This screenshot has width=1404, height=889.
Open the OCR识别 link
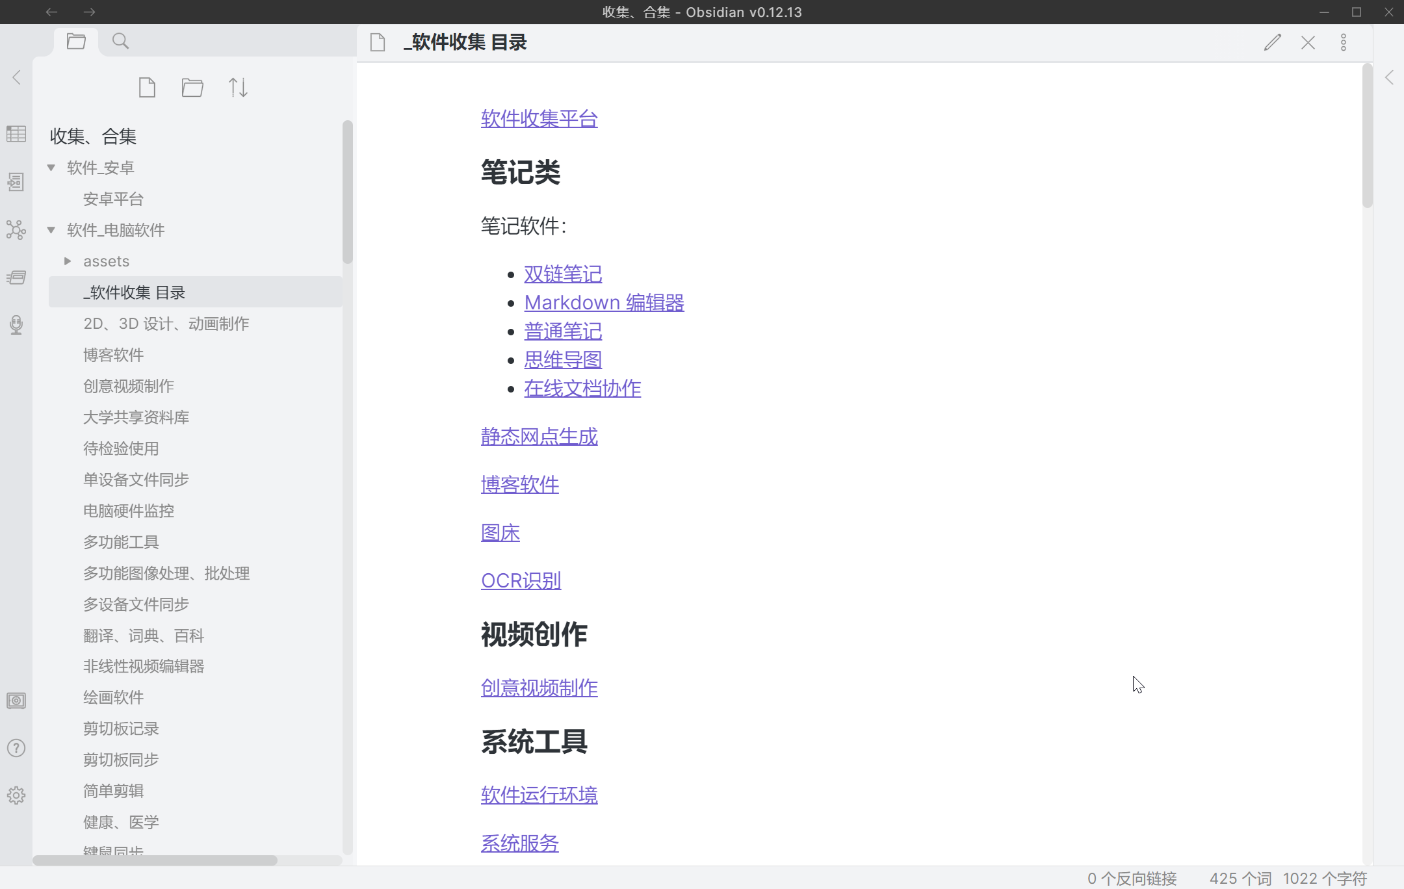[x=521, y=581]
